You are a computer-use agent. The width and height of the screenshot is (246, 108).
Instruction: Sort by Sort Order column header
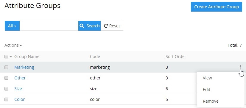tap(176, 57)
